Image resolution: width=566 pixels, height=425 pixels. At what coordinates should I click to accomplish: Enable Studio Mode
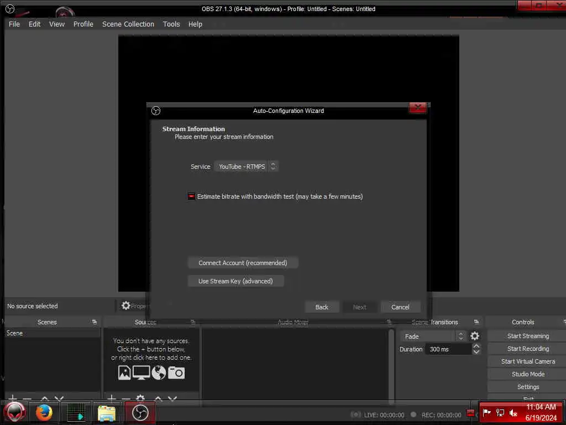527,374
